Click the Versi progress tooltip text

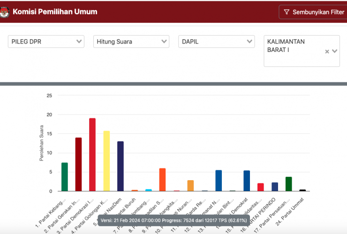pyautogui.click(x=173, y=220)
